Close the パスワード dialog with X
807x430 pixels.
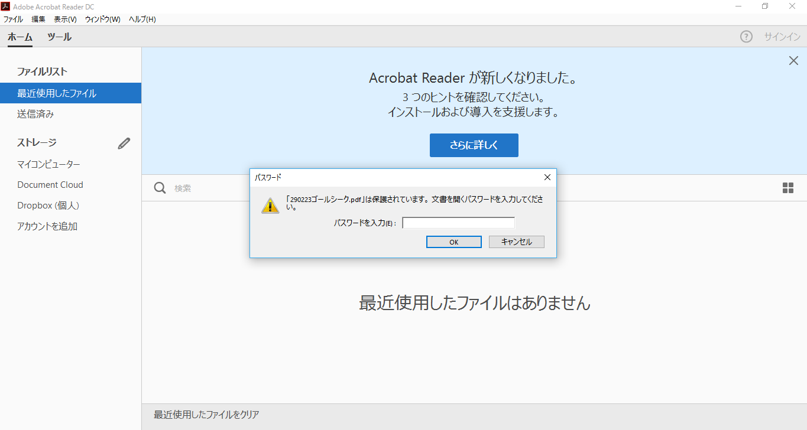tap(547, 177)
